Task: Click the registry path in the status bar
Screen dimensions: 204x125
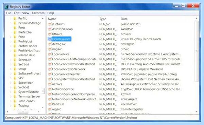Action: tap(71, 118)
